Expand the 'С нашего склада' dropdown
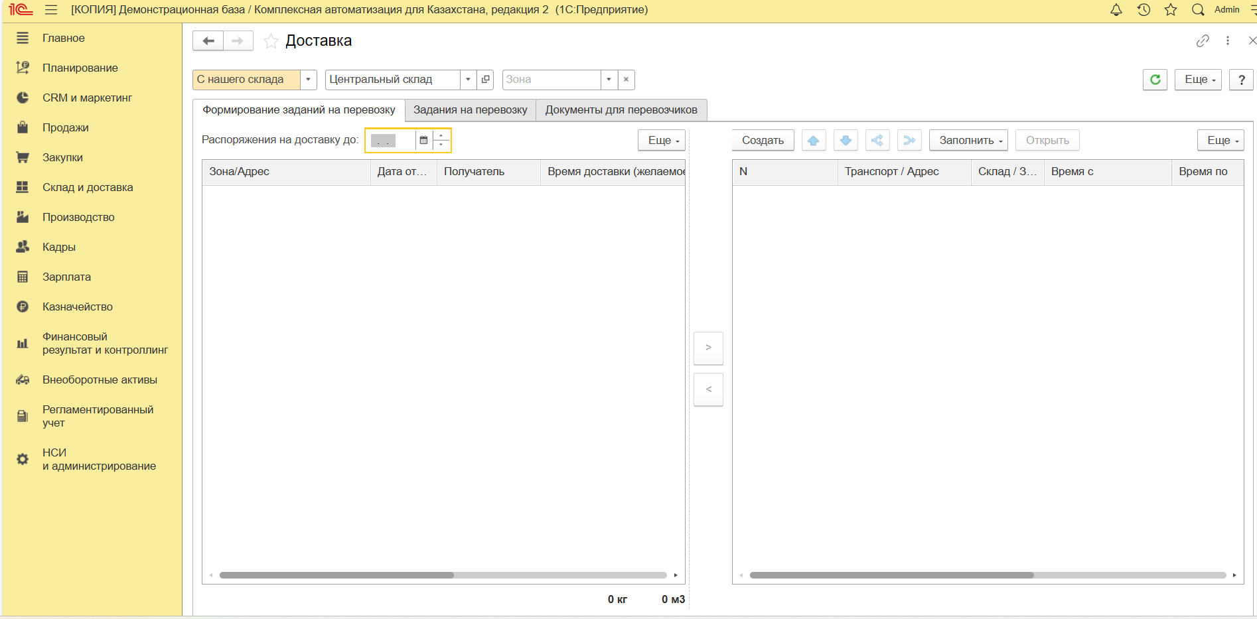This screenshot has height=619, width=1257. pos(308,80)
